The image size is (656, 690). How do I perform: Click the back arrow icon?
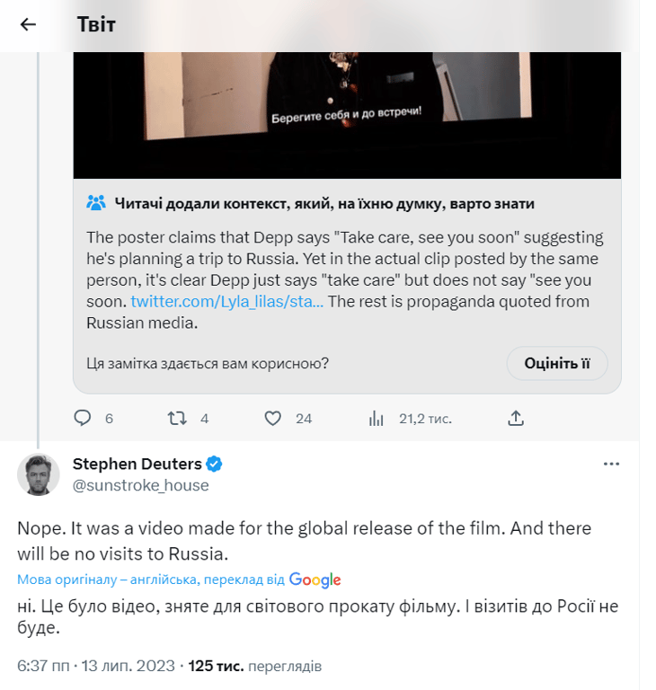[x=28, y=24]
